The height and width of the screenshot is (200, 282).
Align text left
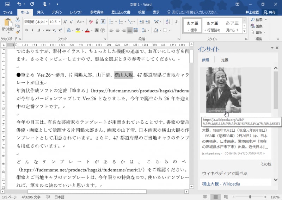pyautogui.click(x=111, y=30)
